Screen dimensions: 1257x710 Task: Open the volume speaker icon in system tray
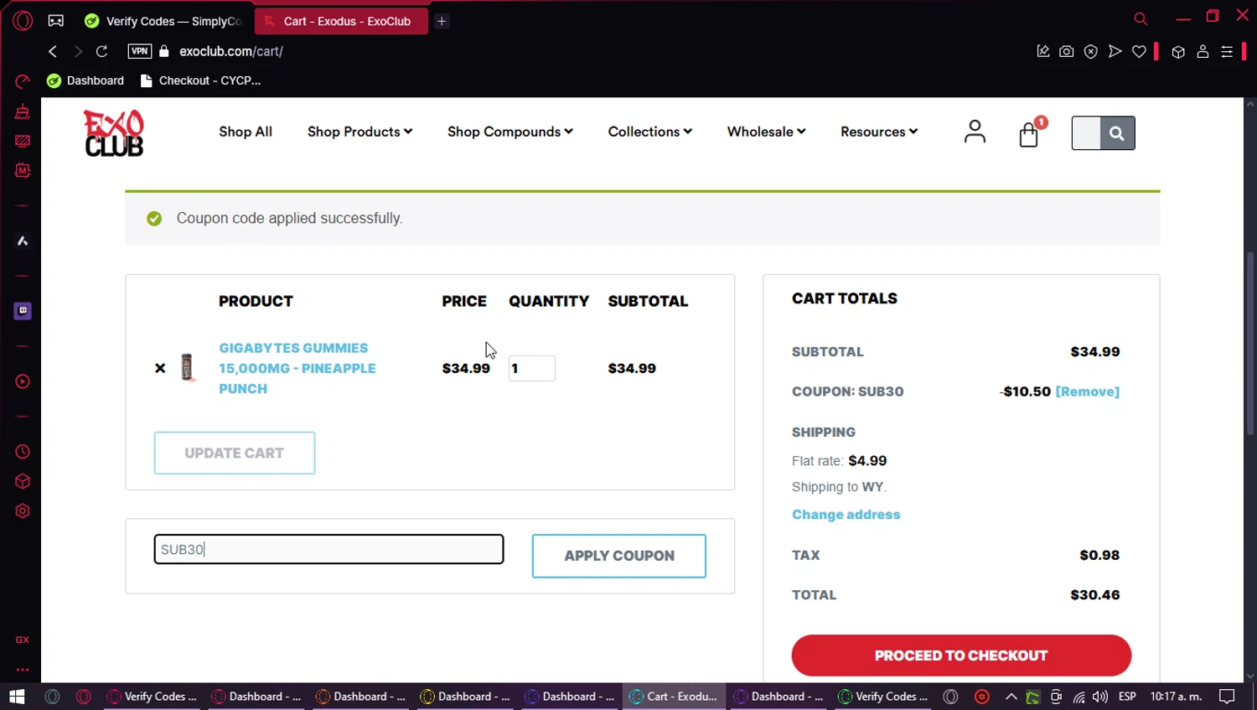(1100, 697)
